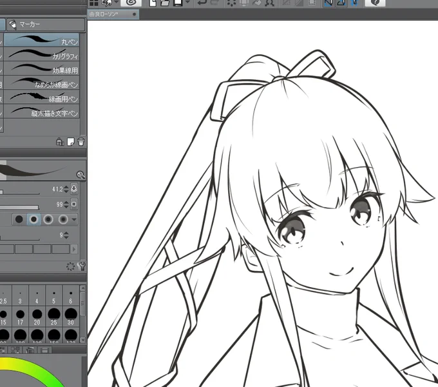Save the document with toolbar save icon
The height and width of the screenshot is (387, 438).
tap(178, 3)
